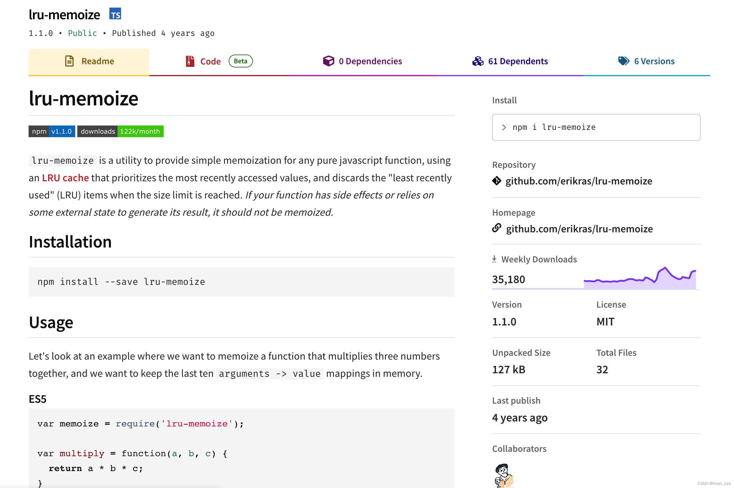Image resolution: width=735 pixels, height=488 pixels.
Task: View the 61 Dependents tab
Action: coord(518,61)
